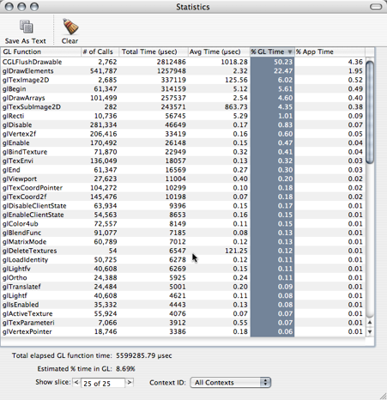The width and height of the screenshot is (387, 400).
Task: Select the glVertex2f row
Action: point(183,134)
